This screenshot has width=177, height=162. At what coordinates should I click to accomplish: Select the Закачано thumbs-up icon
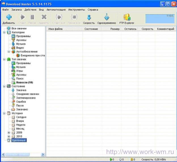tap(13, 109)
